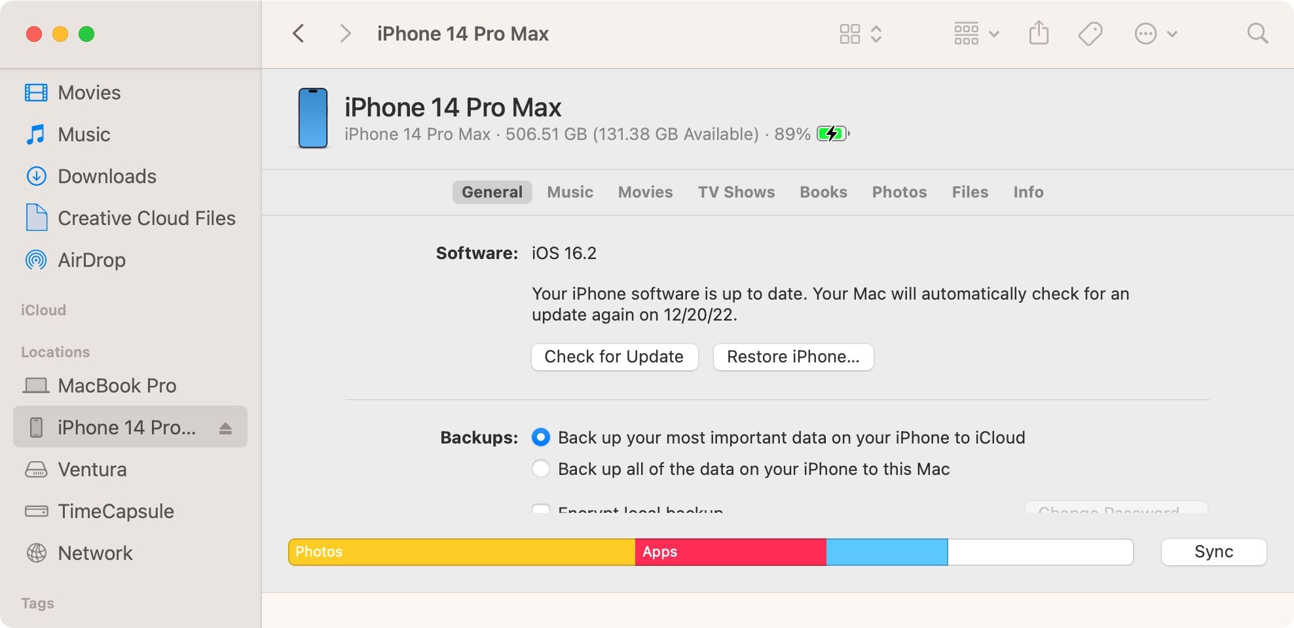Viewport: 1294px width, 628px height.
Task: Switch to the Files tab
Action: 970,192
